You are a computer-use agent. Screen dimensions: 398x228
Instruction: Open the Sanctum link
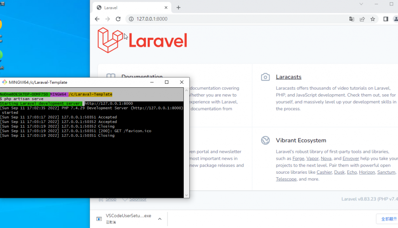pos(386,172)
